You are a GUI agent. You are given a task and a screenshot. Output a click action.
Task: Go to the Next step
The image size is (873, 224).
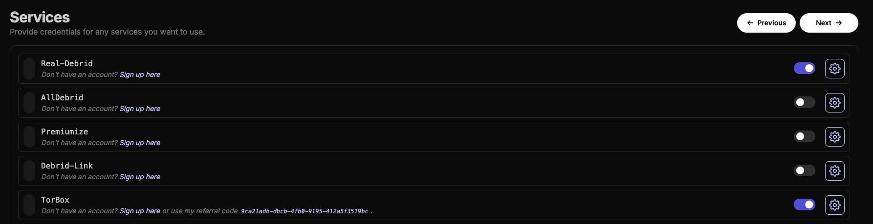tap(829, 23)
